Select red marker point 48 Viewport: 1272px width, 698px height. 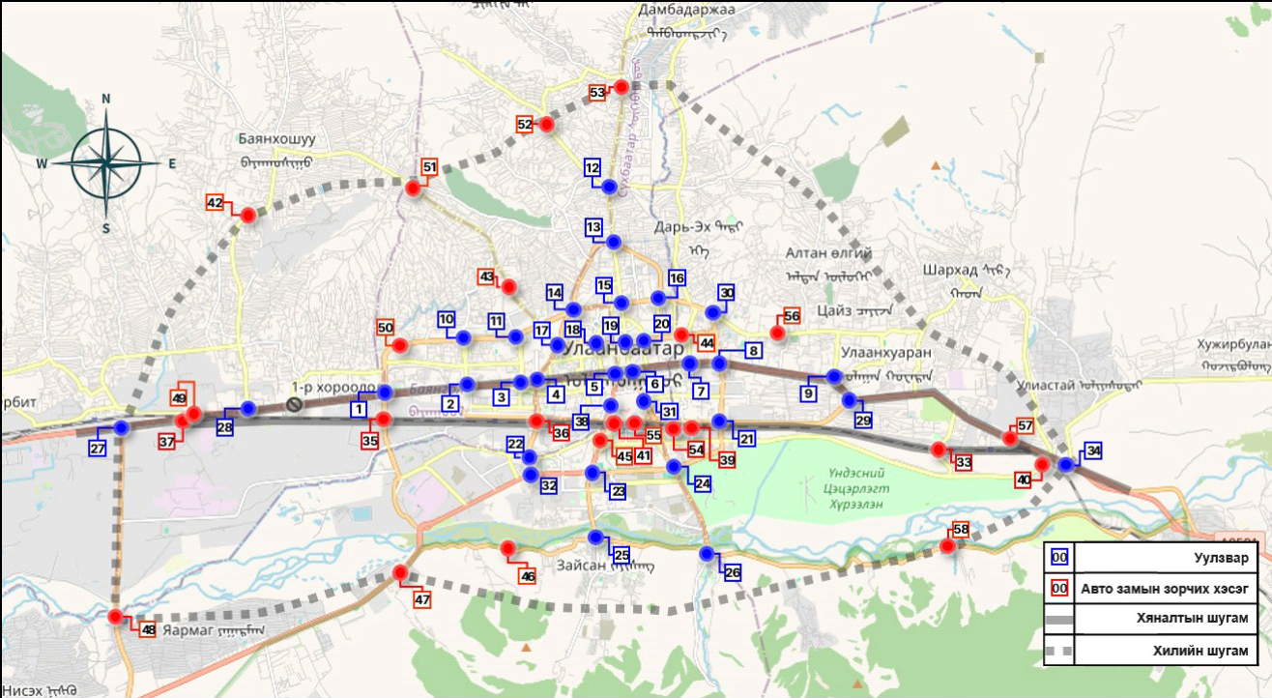pos(116,617)
